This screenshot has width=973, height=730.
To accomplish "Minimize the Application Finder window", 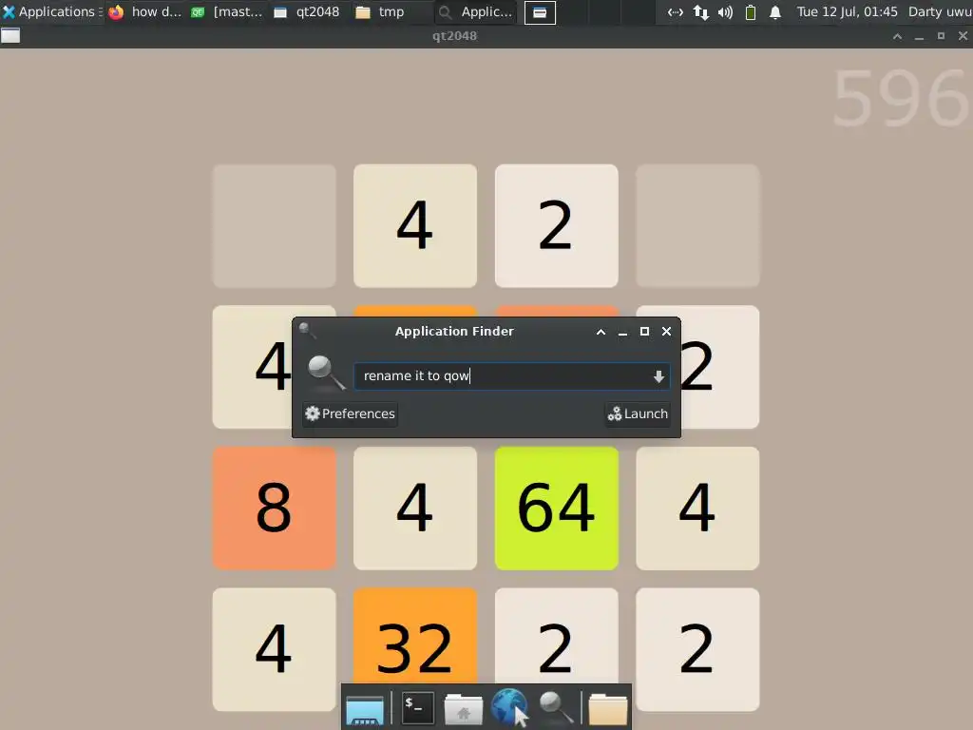I will point(622,332).
